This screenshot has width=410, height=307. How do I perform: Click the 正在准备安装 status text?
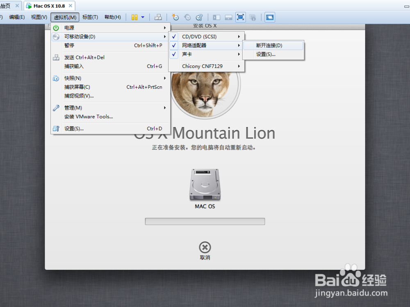204,148
